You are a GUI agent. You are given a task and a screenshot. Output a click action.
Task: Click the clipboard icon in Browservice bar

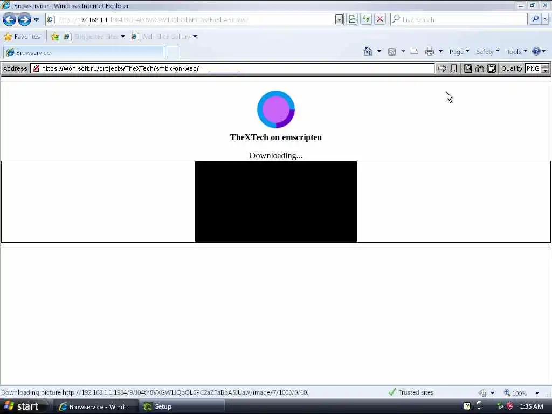(x=492, y=68)
